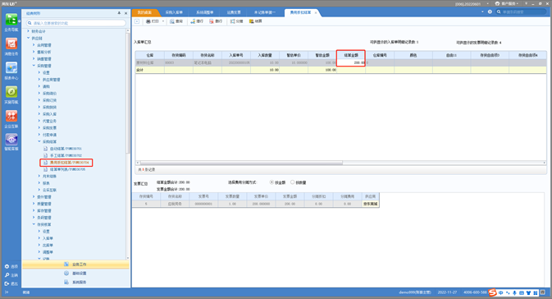Image resolution: width=552 pixels, height=299 pixels.
Task: Switch to the 运费发票 tab
Action: [x=234, y=12]
